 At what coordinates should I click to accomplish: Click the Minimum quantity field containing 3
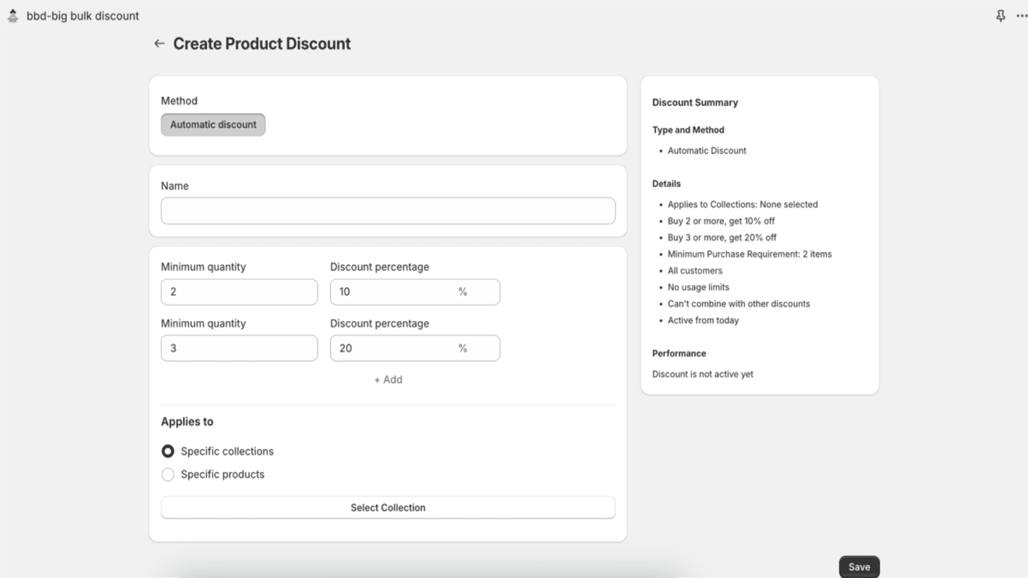(x=239, y=347)
